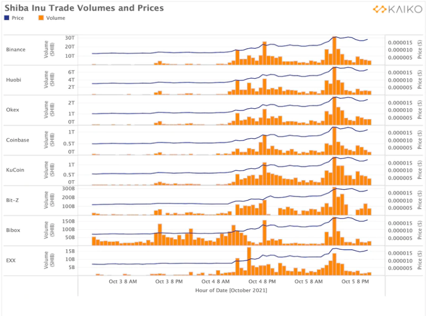Viewport: 426px width, 316px height.
Task: Click the 50B tick on Bibox volume axis
Action: pyautogui.click(x=70, y=237)
